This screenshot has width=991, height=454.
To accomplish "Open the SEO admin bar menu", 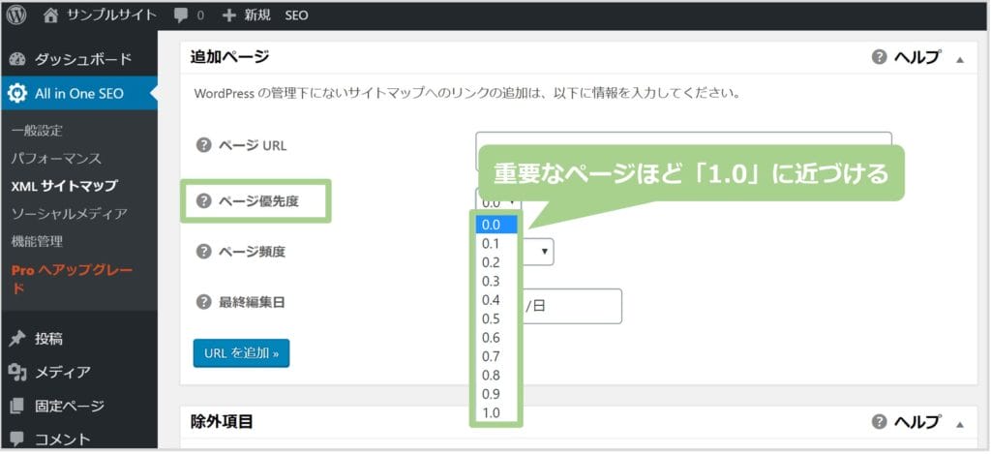I will click(296, 15).
